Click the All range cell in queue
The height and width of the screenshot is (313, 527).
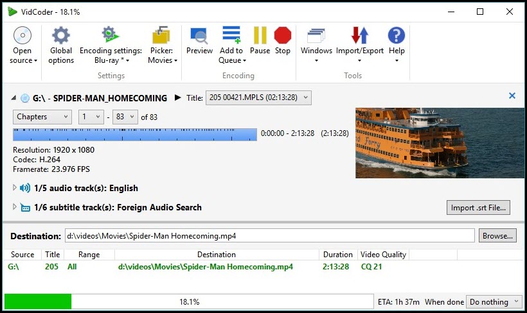[x=72, y=267]
